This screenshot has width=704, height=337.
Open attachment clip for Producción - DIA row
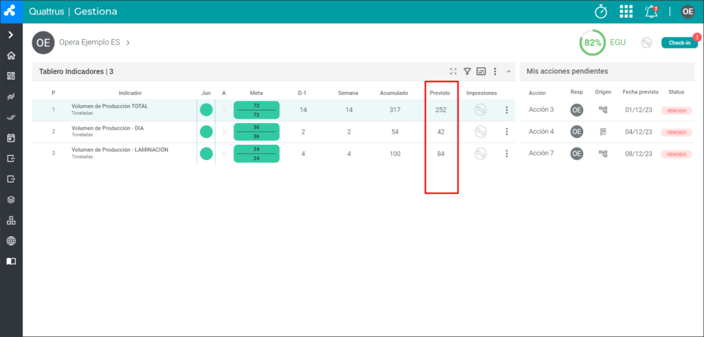pyautogui.click(x=224, y=132)
